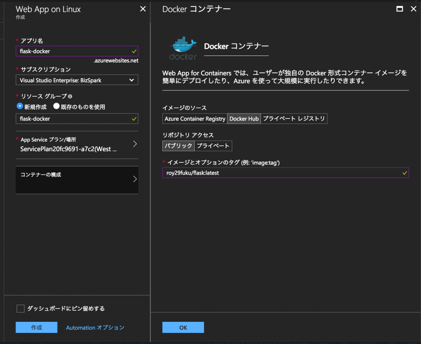
Task: Select the 新規作成 radio button
Action: point(20,106)
